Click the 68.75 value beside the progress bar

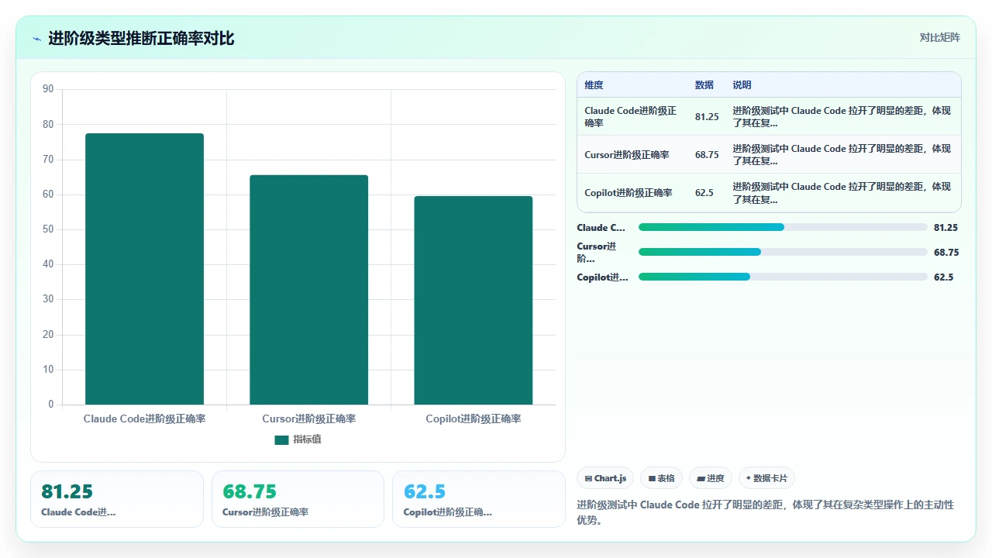pyautogui.click(x=946, y=253)
